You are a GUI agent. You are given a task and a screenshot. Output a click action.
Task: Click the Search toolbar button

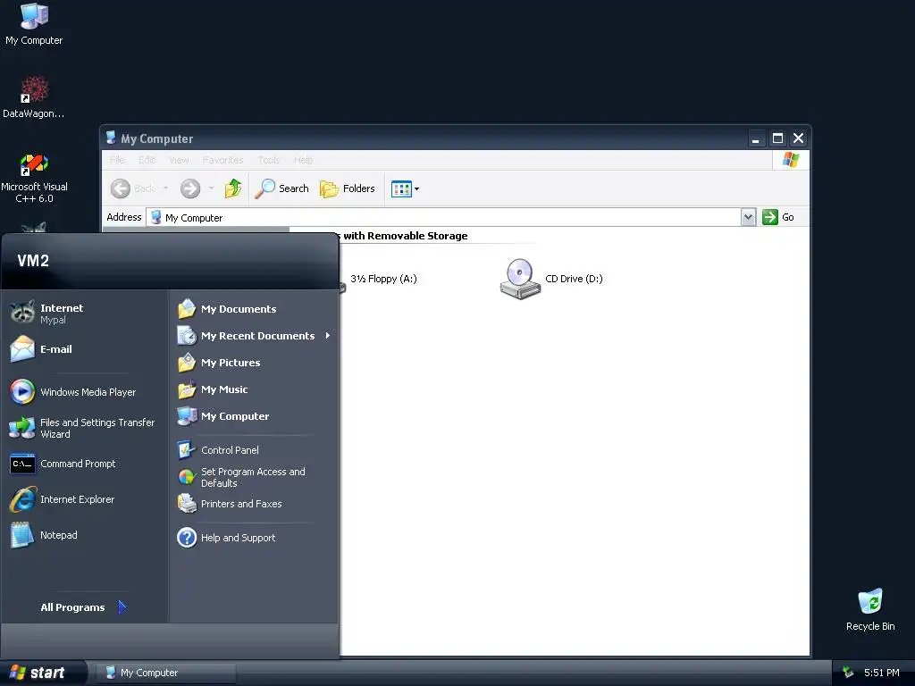click(281, 188)
